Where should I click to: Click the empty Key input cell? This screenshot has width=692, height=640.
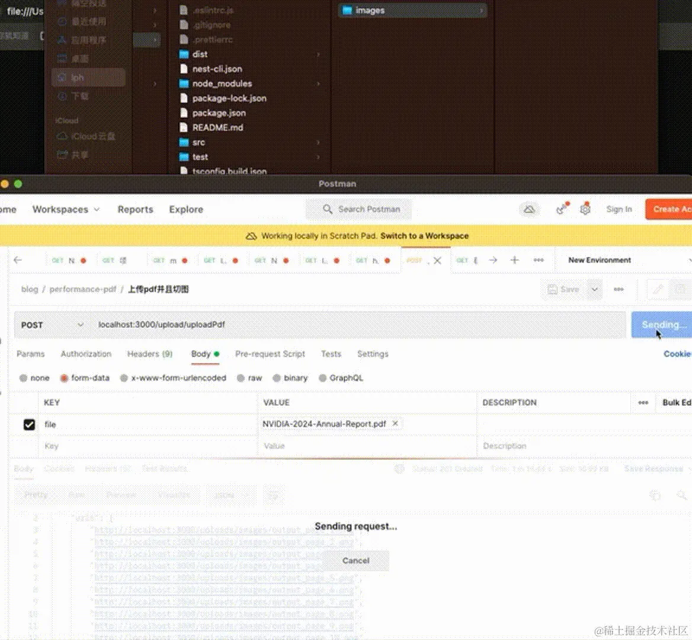148,446
